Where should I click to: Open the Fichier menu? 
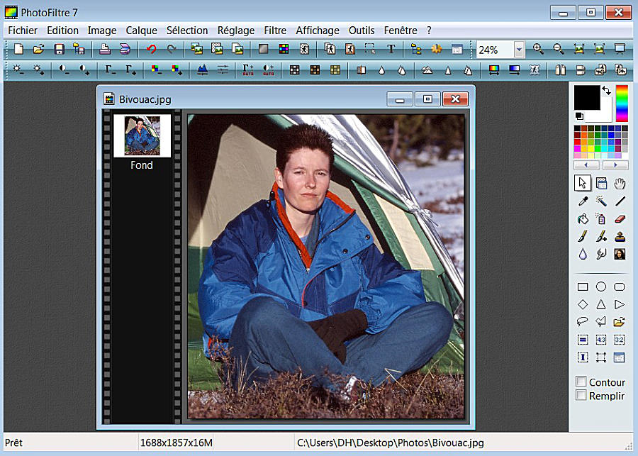pyautogui.click(x=23, y=30)
